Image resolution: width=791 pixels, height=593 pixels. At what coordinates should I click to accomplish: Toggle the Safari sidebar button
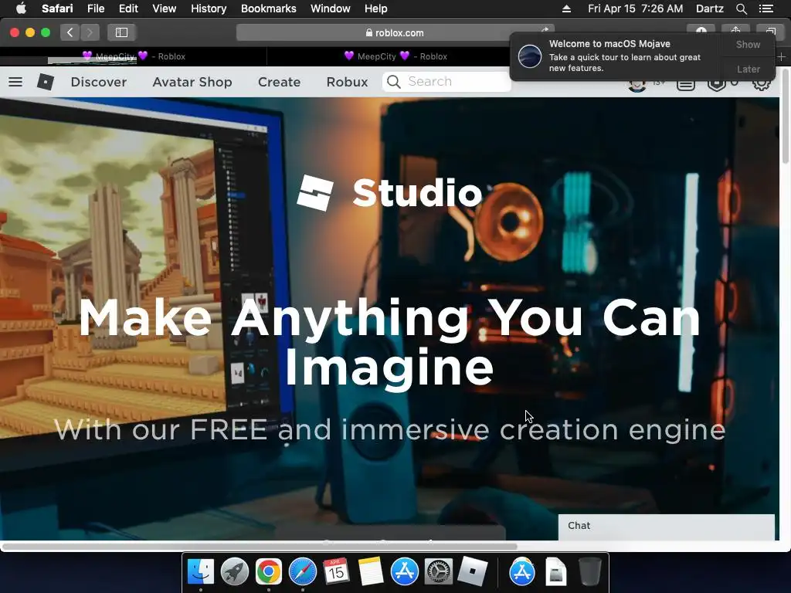[121, 32]
